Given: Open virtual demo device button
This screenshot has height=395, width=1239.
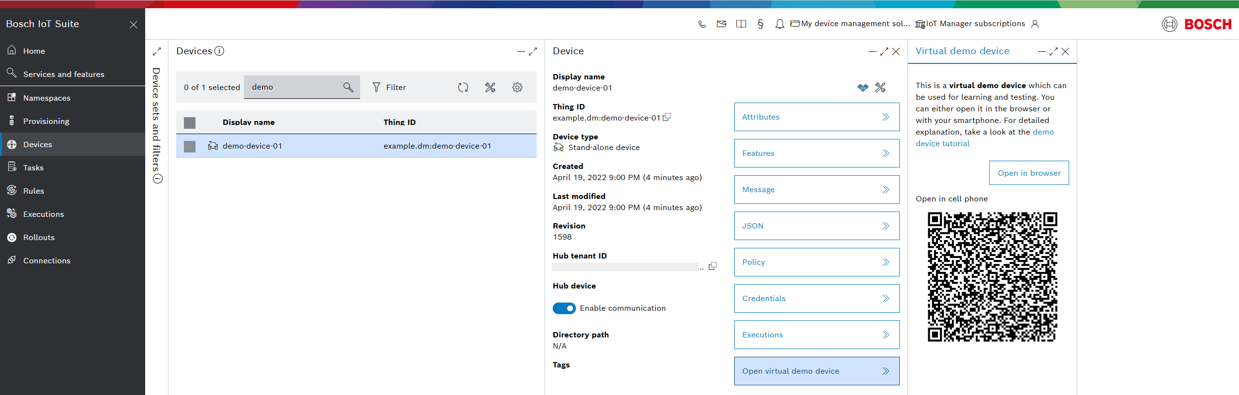Looking at the screenshot, I should tap(816, 371).
